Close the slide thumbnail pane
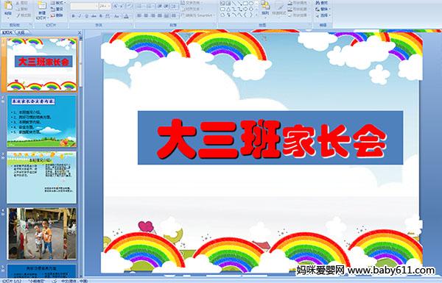Image resolution: width=442 pixels, height=283 pixels. 80,32
